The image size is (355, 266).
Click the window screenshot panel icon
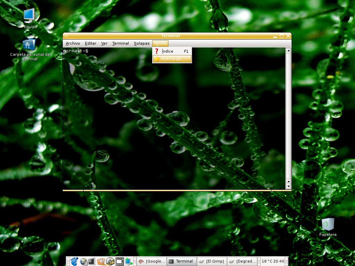(x=120, y=261)
